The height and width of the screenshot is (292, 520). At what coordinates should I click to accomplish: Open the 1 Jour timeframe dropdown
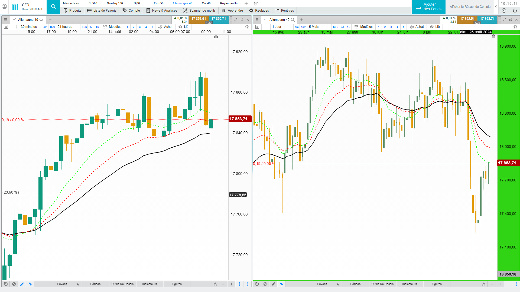[277, 27]
